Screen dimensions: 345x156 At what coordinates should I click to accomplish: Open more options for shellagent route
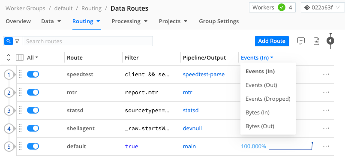tap(326, 128)
